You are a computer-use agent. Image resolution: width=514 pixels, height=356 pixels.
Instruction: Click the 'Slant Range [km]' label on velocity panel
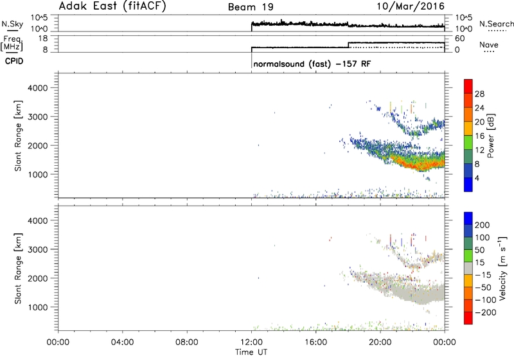pos(18,269)
